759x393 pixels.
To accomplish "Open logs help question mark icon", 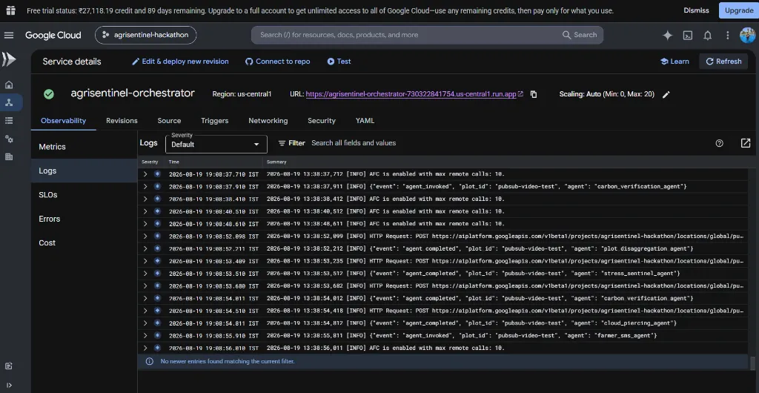I will click(x=719, y=143).
